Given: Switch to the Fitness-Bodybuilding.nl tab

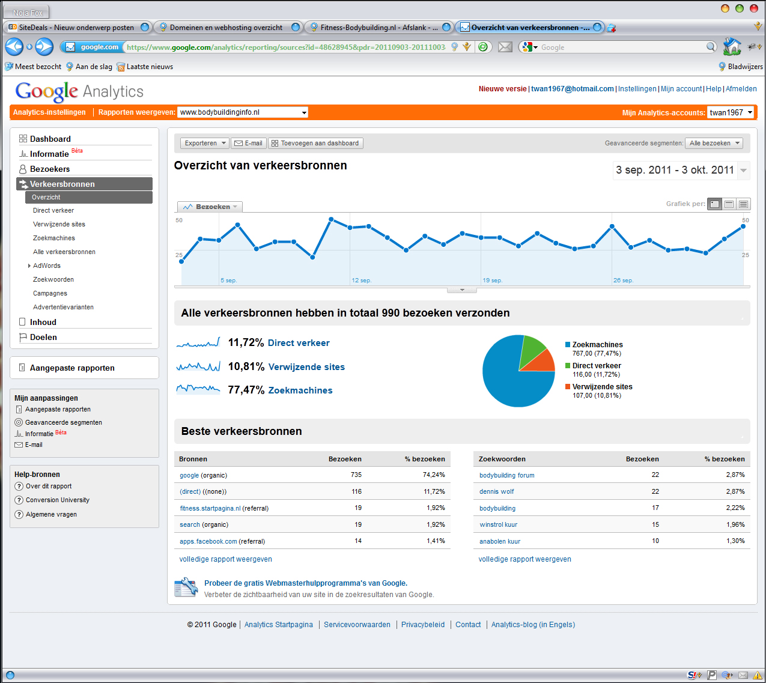Looking at the screenshot, I should (378, 27).
